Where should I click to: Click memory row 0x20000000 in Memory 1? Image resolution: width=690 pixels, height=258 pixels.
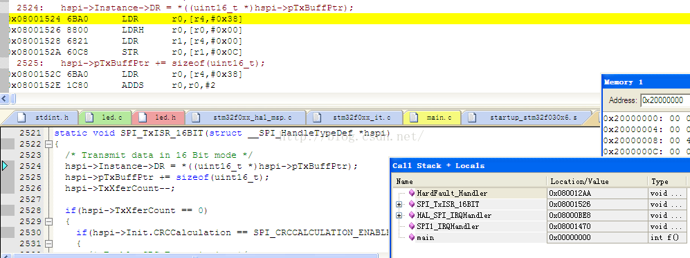pos(646,119)
